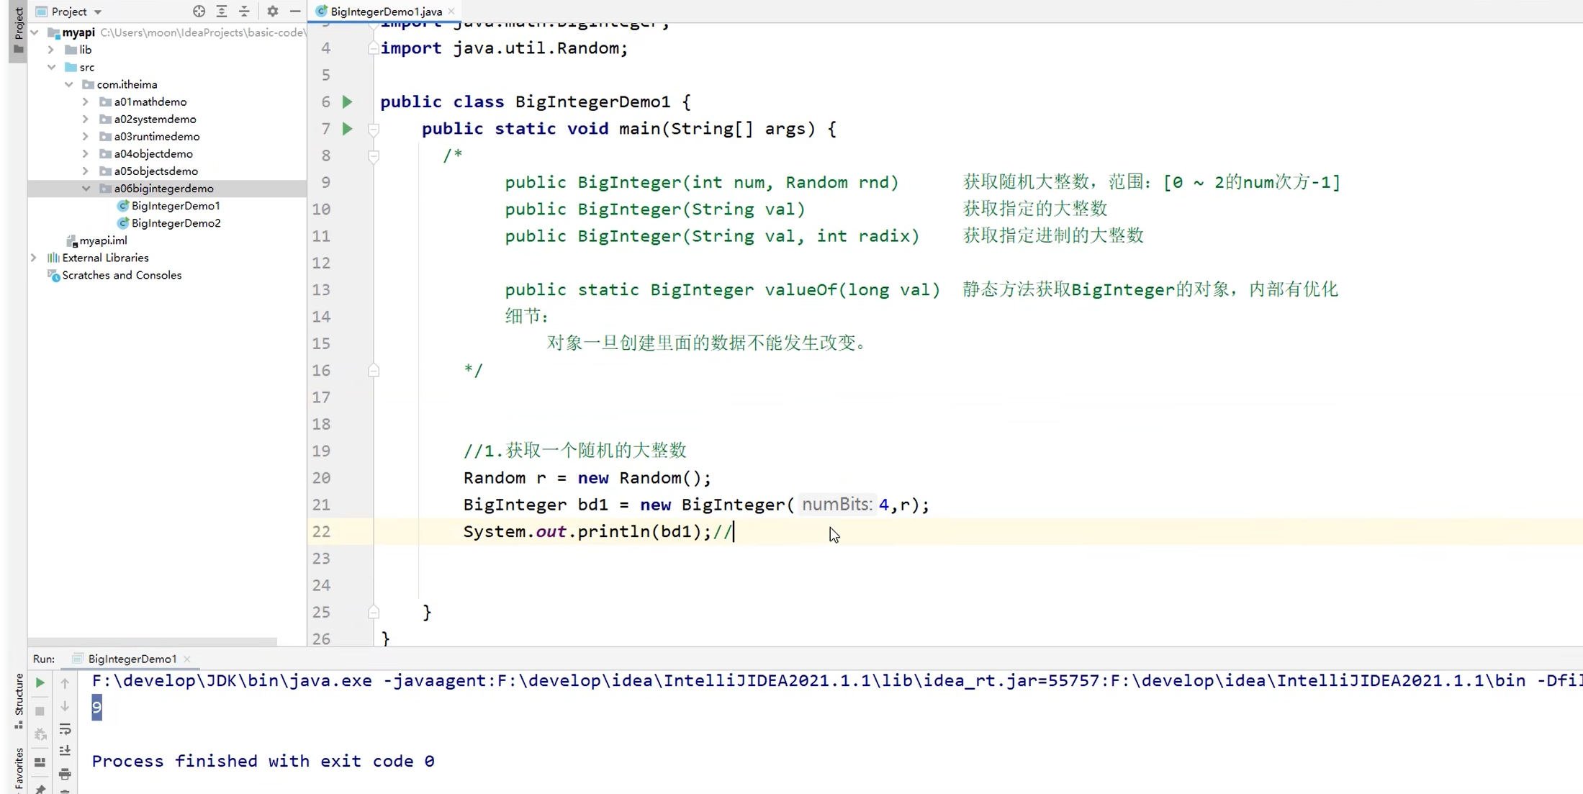Collapse the a06bigintegerdemo package
The height and width of the screenshot is (794, 1583).
point(86,189)
